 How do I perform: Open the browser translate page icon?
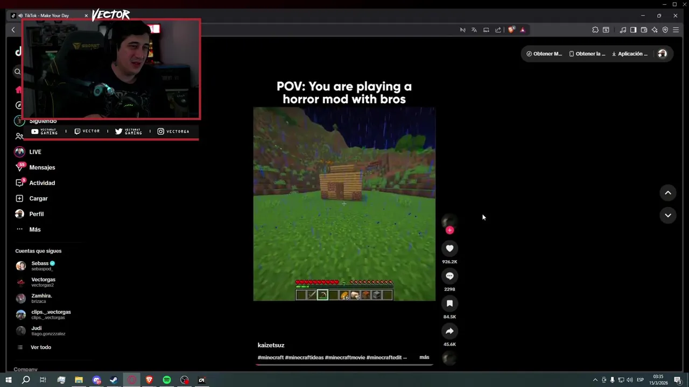(x=474, y=30)
